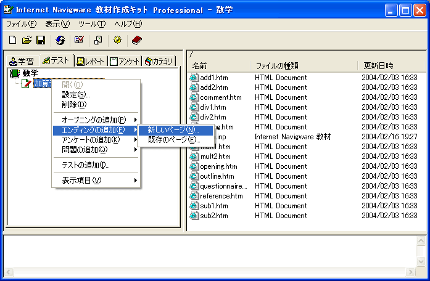
Task: Click the comment.htm file icon
Action: [194, 97]
